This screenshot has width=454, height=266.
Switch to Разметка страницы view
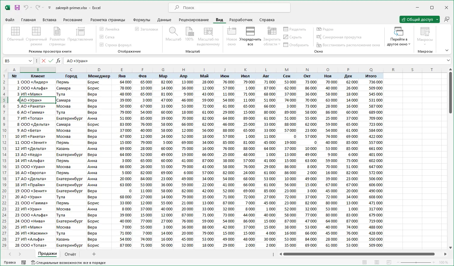[57, 36]
